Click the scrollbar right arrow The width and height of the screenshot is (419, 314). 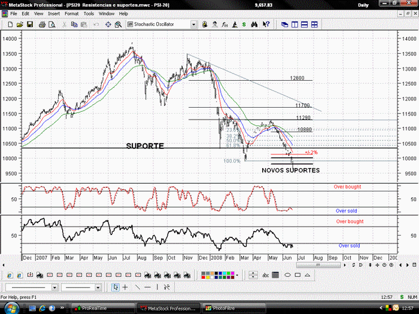coord(345,265)
